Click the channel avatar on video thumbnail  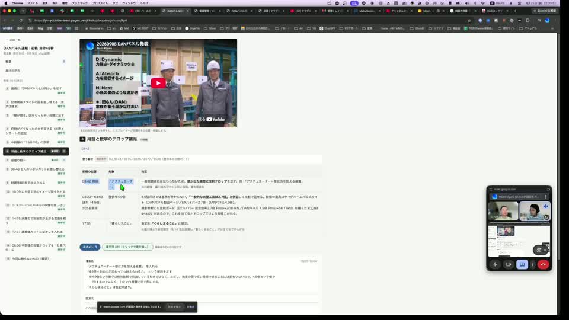pos(89,46)
